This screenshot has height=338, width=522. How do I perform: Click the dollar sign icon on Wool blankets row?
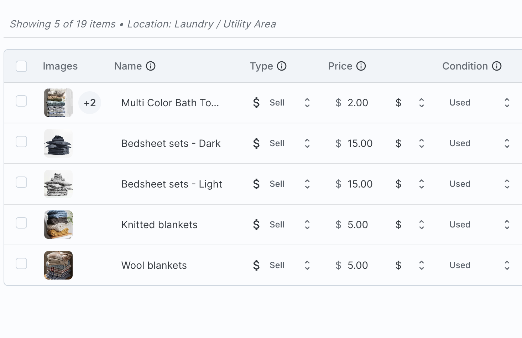256,265
